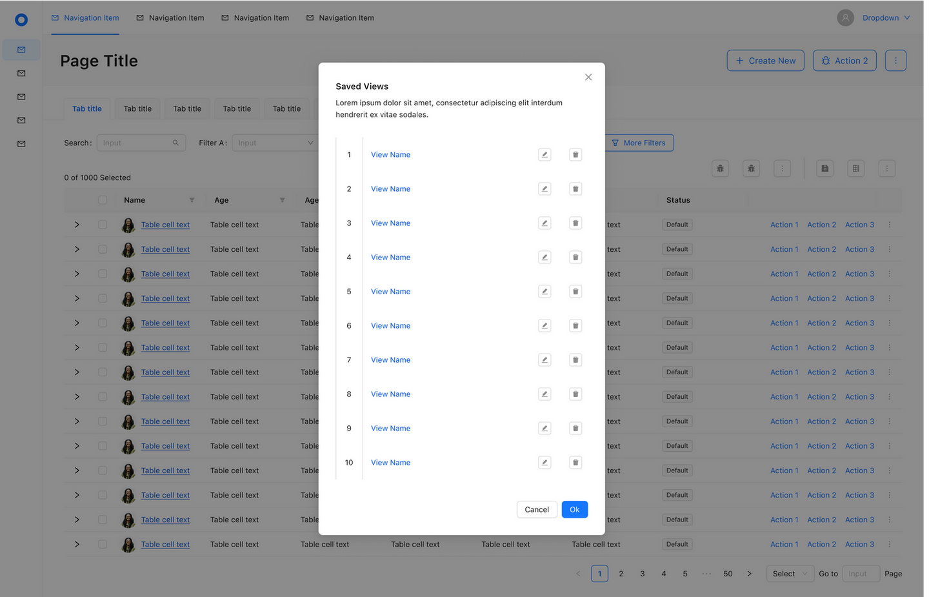Click the blue circle app logo

pos(21,20)
